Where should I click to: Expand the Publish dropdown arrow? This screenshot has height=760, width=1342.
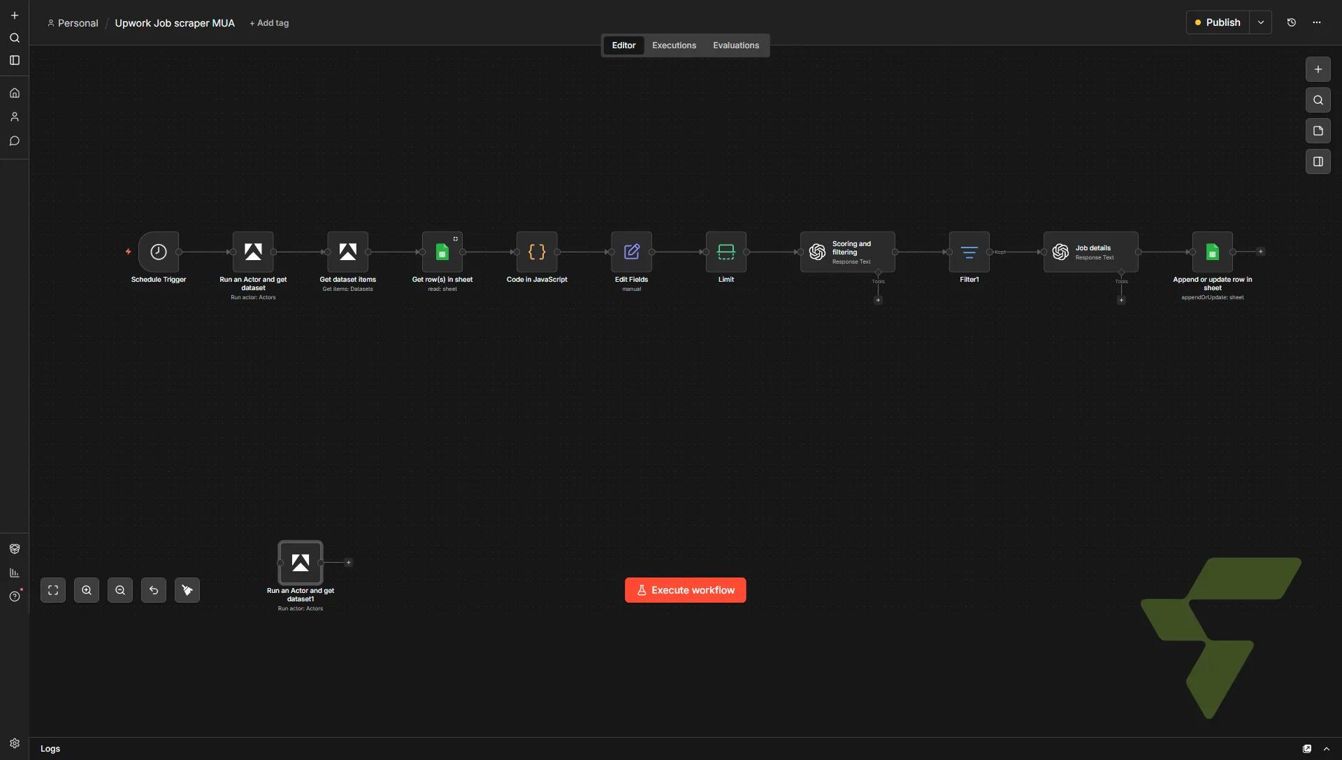pyautogui.click(x=1261, y=22)
